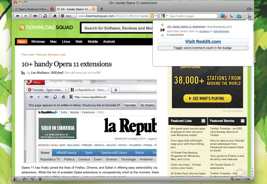Switch to the 10+ handy Opera 11 tab
The width and height of the screenshot is (267, 184).
click(x=76, y=9)
